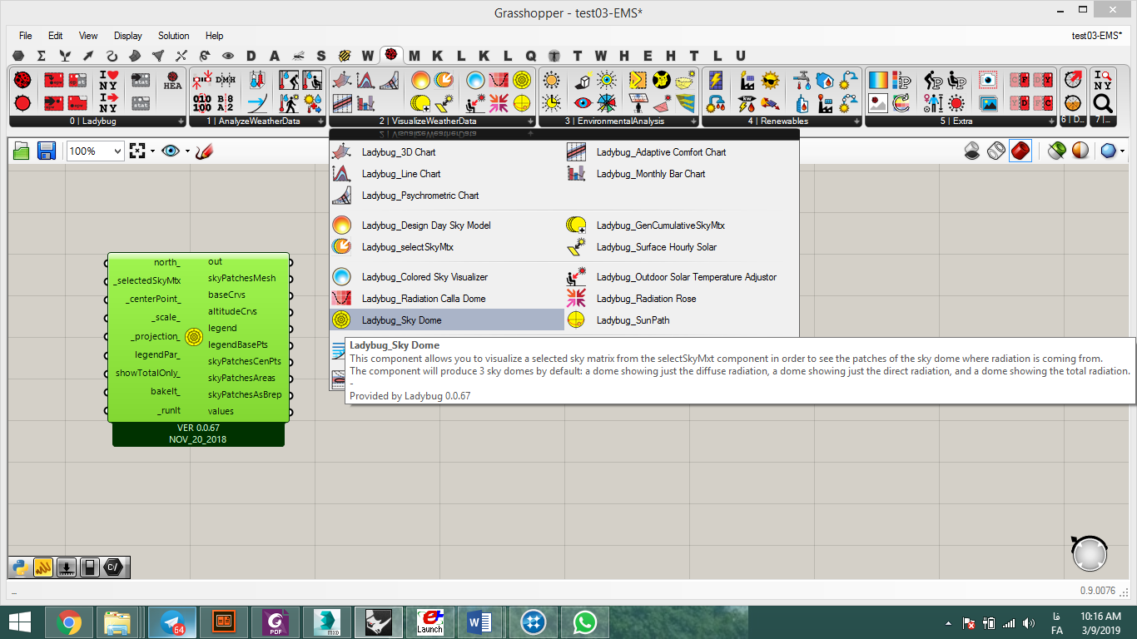Open the Solution menu
1137x639 pixels.
click(x=174, y=36)
